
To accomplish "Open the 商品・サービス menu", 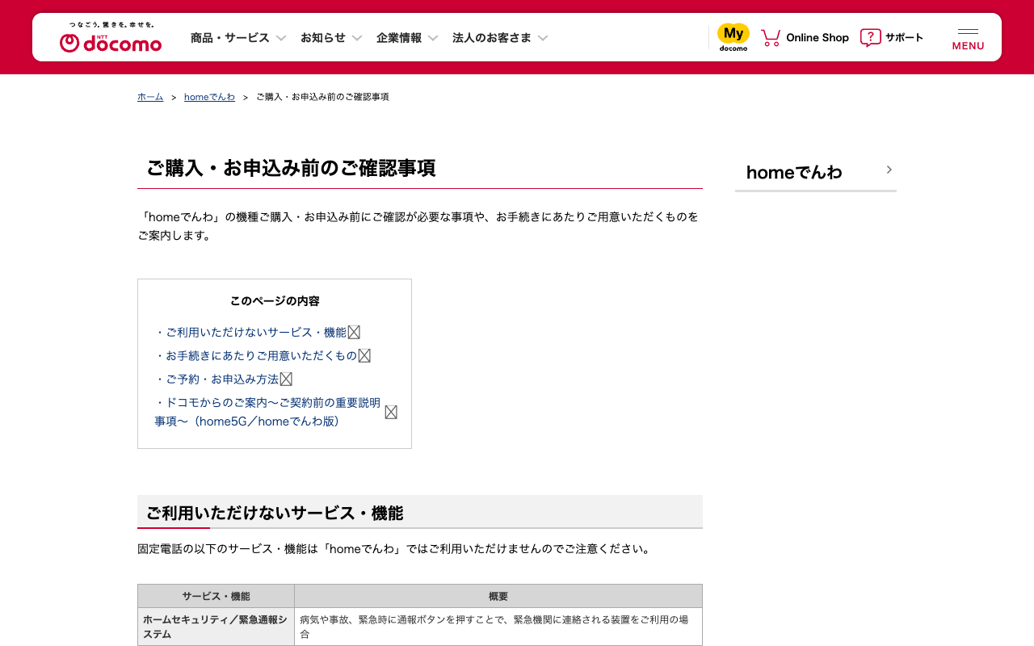I will click(230, 38).
